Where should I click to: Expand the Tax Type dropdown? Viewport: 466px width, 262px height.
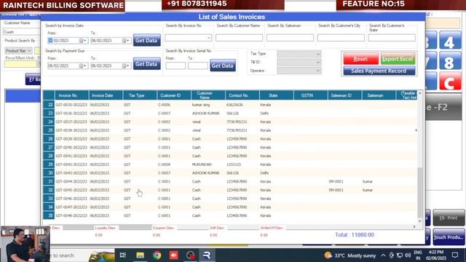pyautogui.click(x=317, y=54)
